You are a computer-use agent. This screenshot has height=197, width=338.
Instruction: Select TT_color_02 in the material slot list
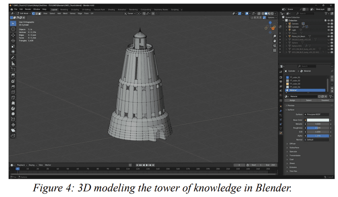point(295,80)
